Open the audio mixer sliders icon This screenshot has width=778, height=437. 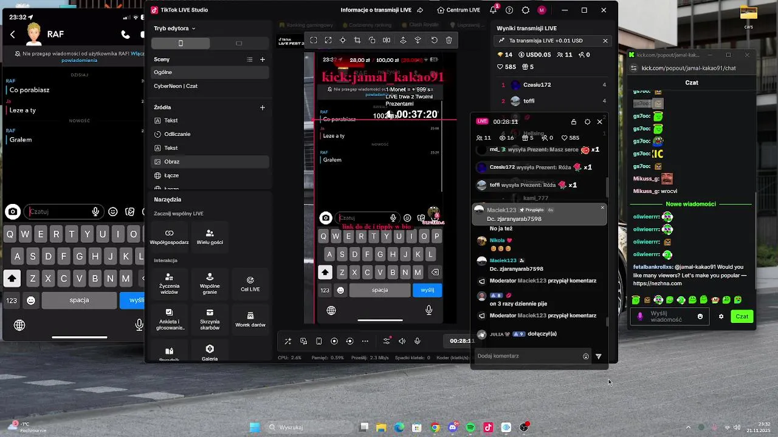387,341
